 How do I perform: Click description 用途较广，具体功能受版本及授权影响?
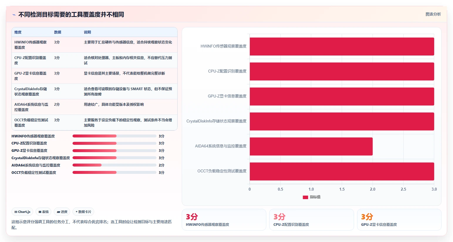pyautogui.click(x=114, y=105)
